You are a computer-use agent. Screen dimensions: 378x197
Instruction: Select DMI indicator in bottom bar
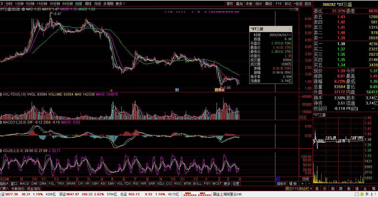(34, 184)
